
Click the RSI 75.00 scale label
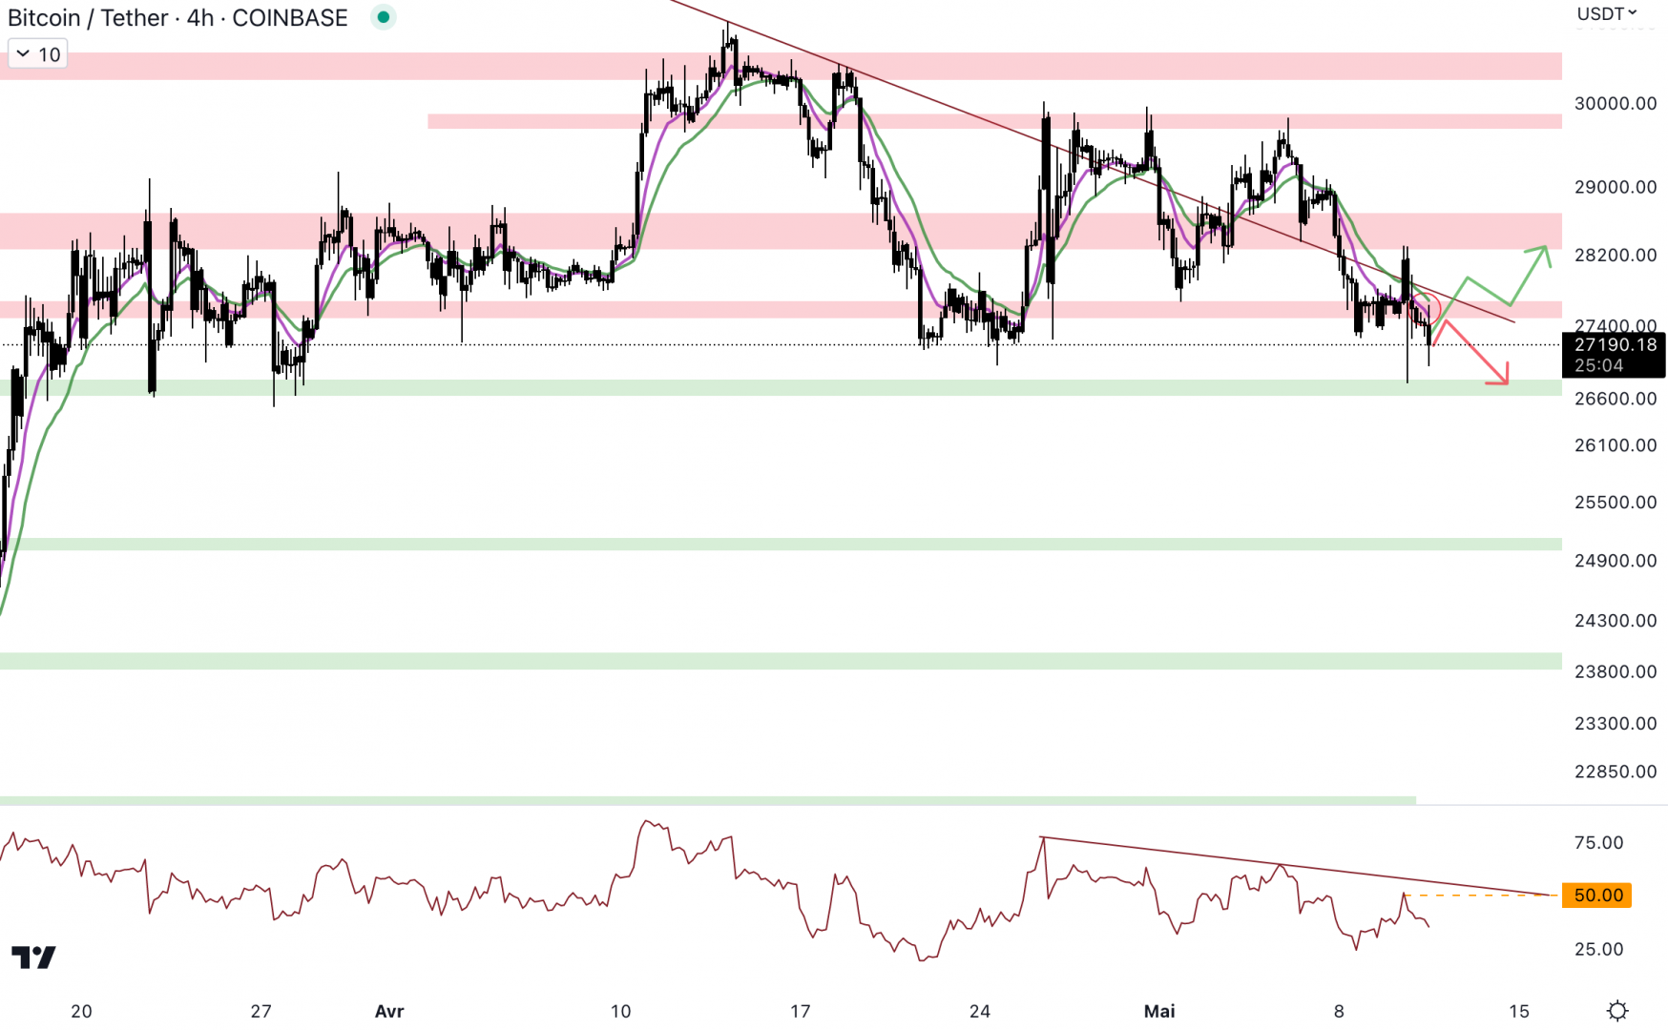(x=1599, y=842)
